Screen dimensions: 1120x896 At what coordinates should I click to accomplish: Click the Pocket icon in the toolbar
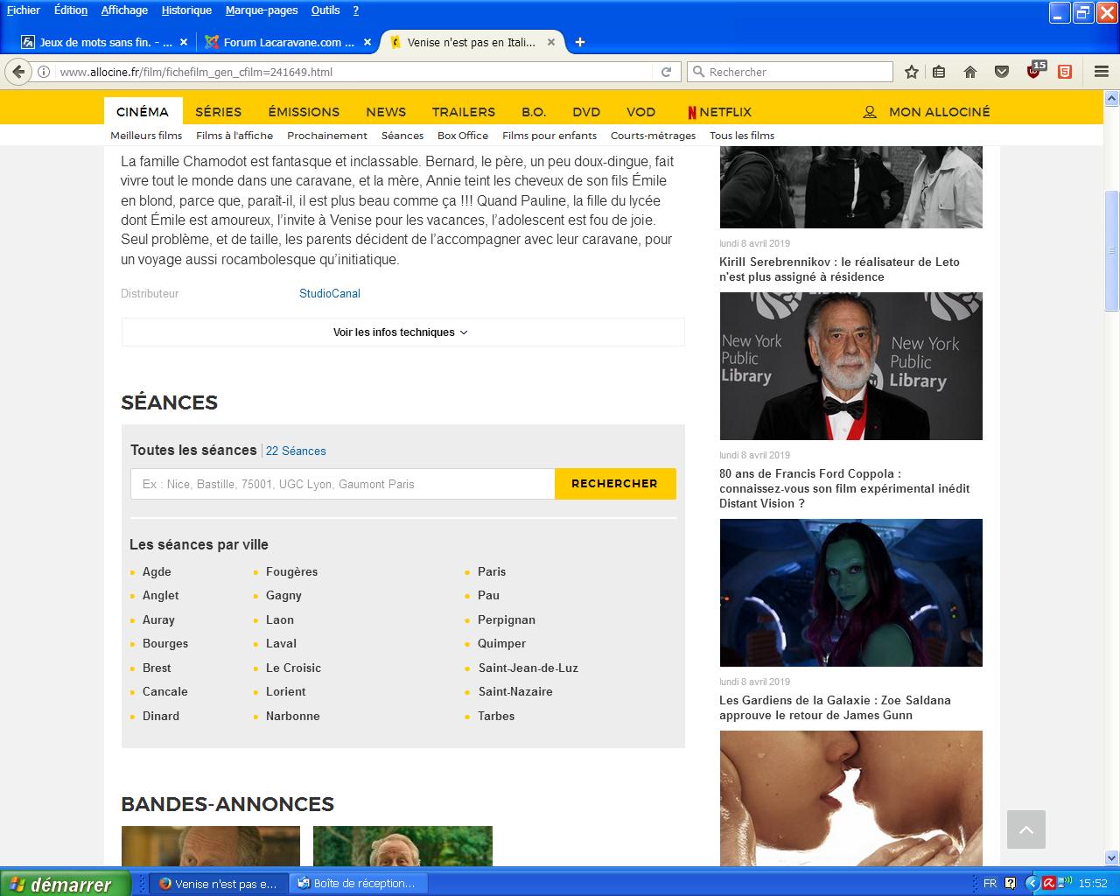tap(1002, 72)
